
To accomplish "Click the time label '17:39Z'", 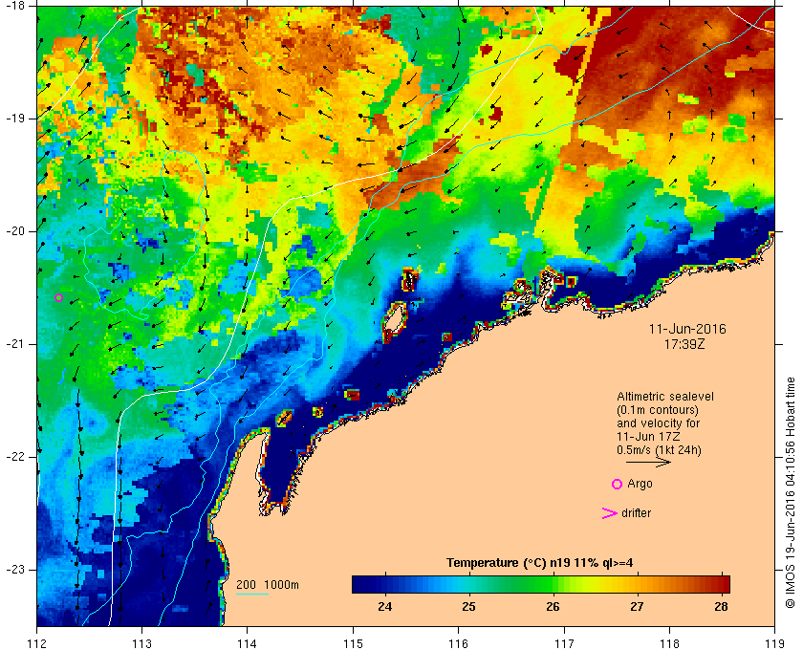I will point(684,344).
